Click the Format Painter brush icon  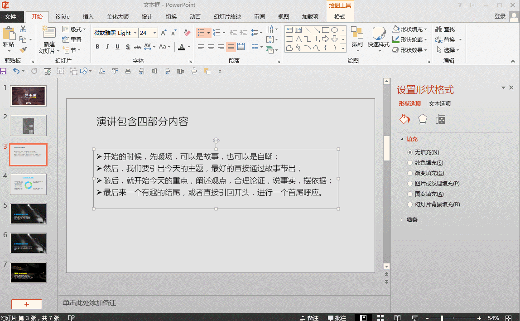24,49
